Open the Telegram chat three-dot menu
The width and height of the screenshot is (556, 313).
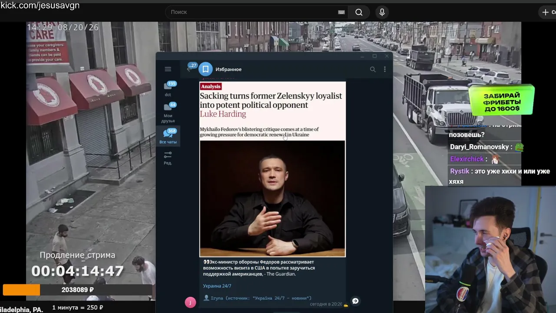point(384,69)
